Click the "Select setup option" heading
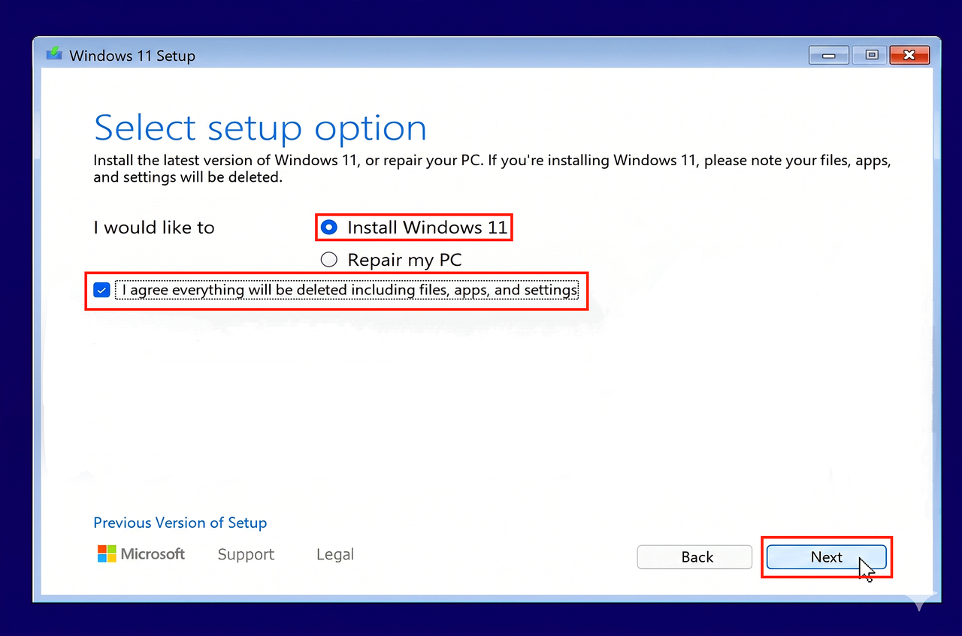962x636 pixels. click(x=260, y=128)
